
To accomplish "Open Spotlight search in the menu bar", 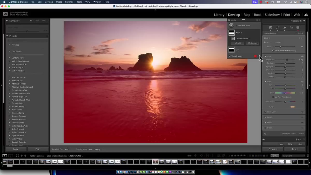I will point(291,2).
